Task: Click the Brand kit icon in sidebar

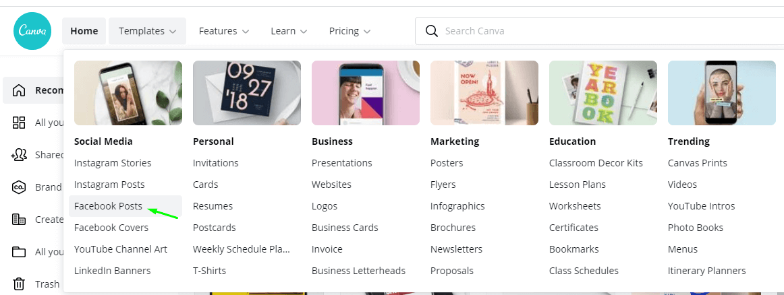Action: coord(19,187)
